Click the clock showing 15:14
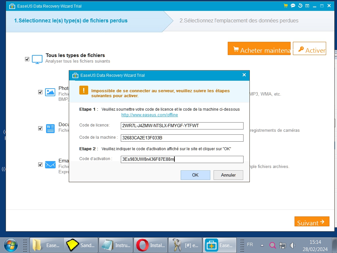 315,242
